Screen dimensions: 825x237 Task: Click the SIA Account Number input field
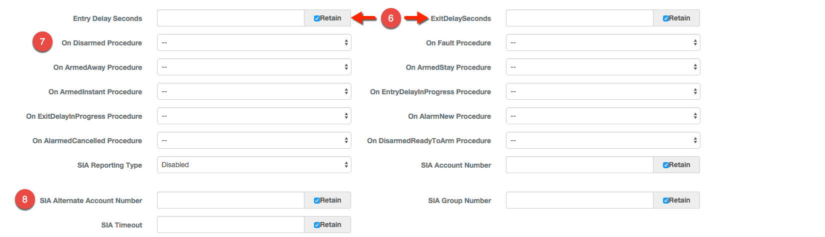(x=579, y=165)
